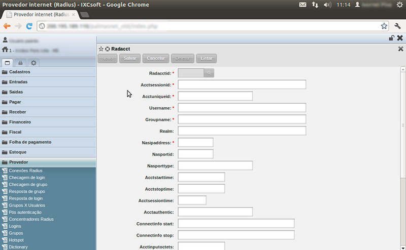The image size is (406, 250).
Task: Open Conexões Radius menu item
Action: pos(25,171)
